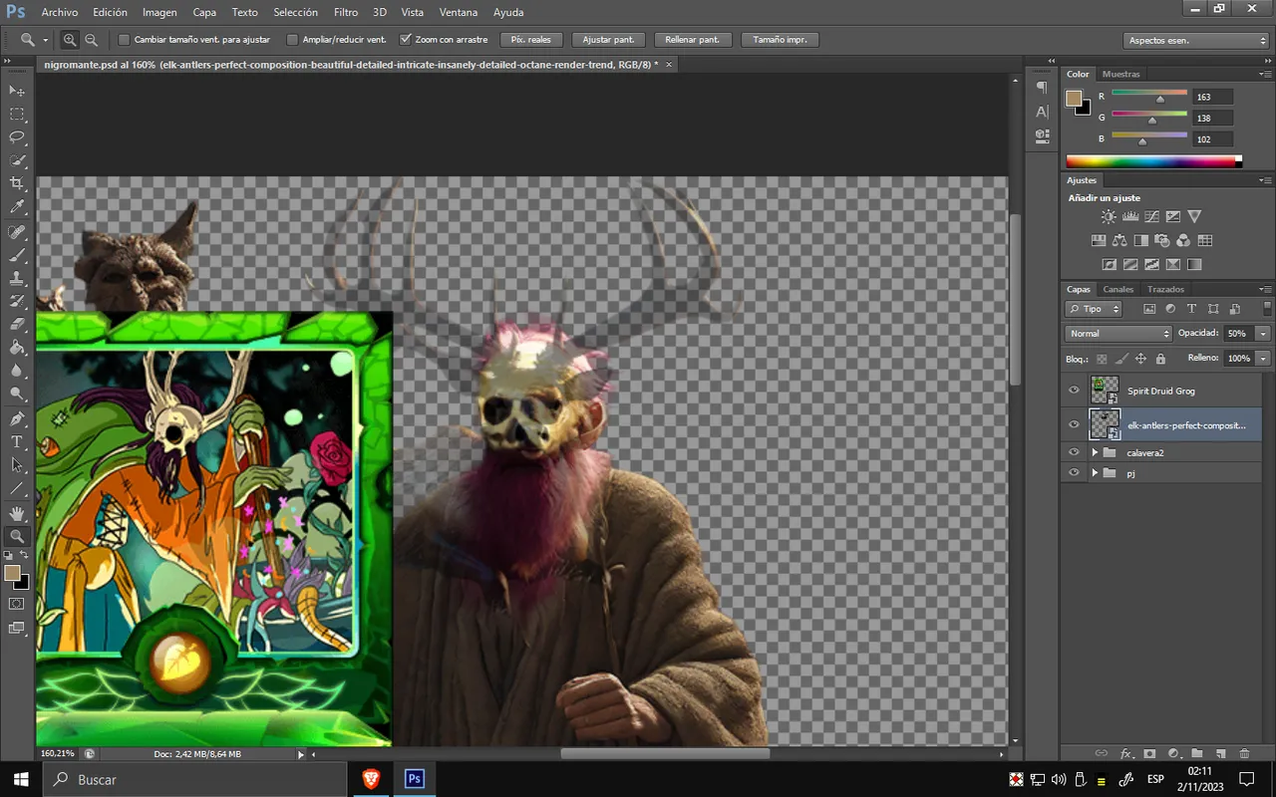Expand the calavera2 group
This screenshot has height=797, width=1276.
[x=1095, y=452]
